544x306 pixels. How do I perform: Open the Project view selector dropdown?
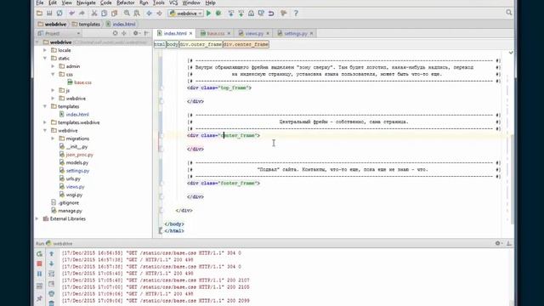point(59,33)
